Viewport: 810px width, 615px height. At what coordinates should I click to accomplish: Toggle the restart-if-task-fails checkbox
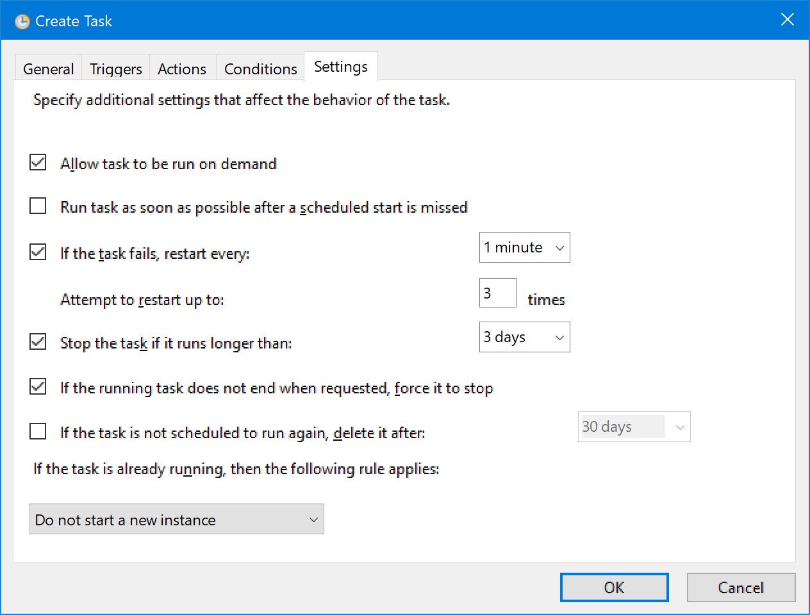point(38,252)
